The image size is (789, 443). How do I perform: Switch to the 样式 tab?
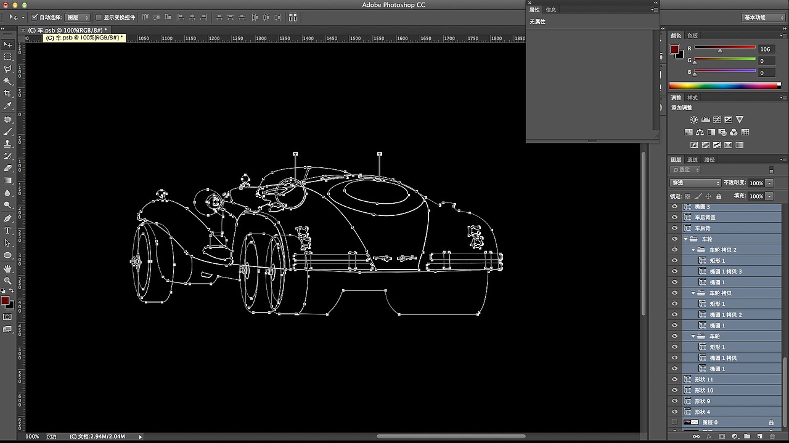693,97
